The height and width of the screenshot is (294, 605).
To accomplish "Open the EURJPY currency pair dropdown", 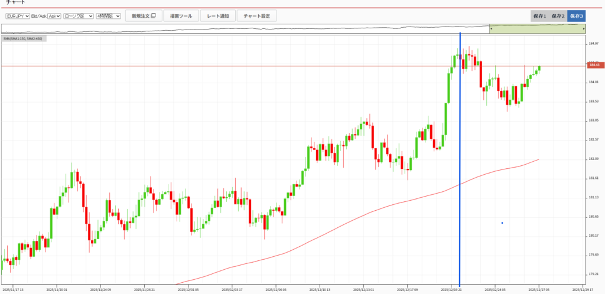I will (17, 16).
